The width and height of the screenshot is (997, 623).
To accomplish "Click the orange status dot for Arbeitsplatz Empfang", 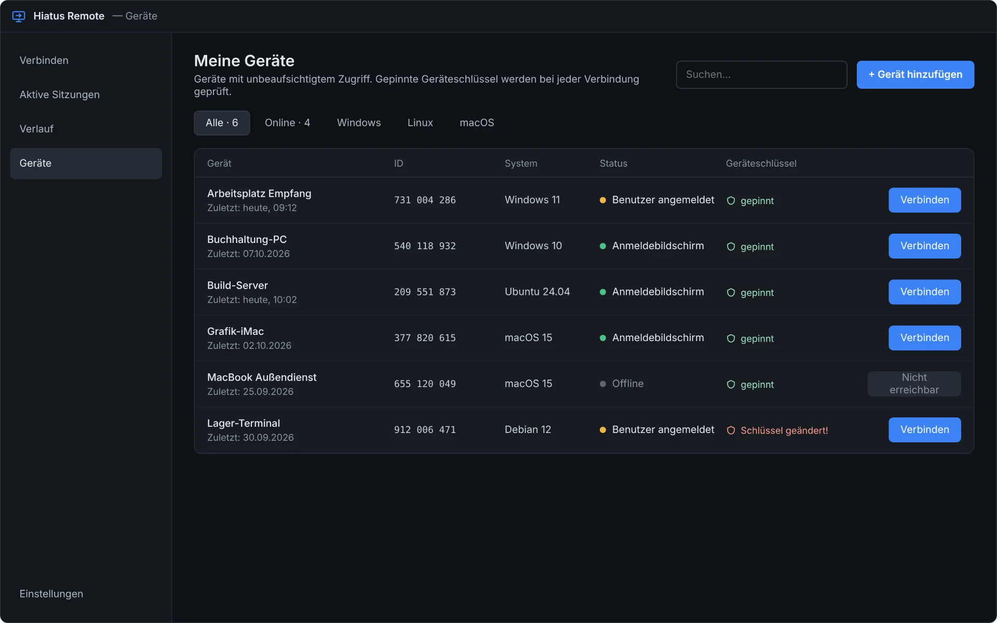I will [603, 200].
